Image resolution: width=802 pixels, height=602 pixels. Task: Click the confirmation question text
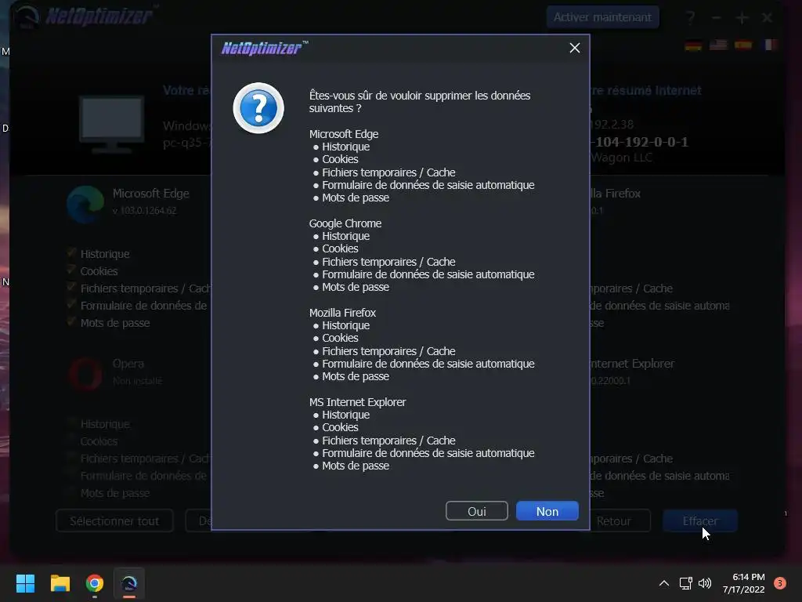420,102
